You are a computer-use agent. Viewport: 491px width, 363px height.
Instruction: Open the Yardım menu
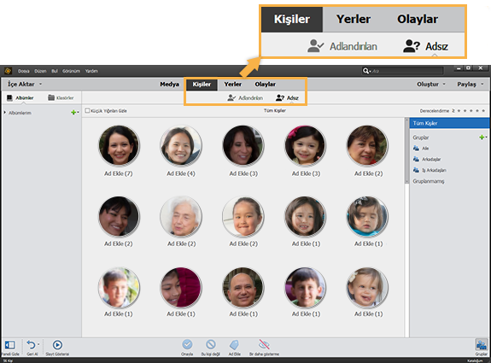pyautogui.click(x=91, y=71)
